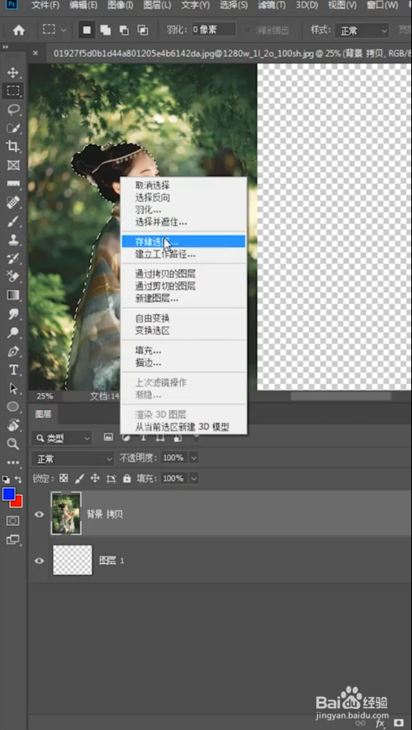Toggle lock all padlock
412x730 pixels.
127,478
